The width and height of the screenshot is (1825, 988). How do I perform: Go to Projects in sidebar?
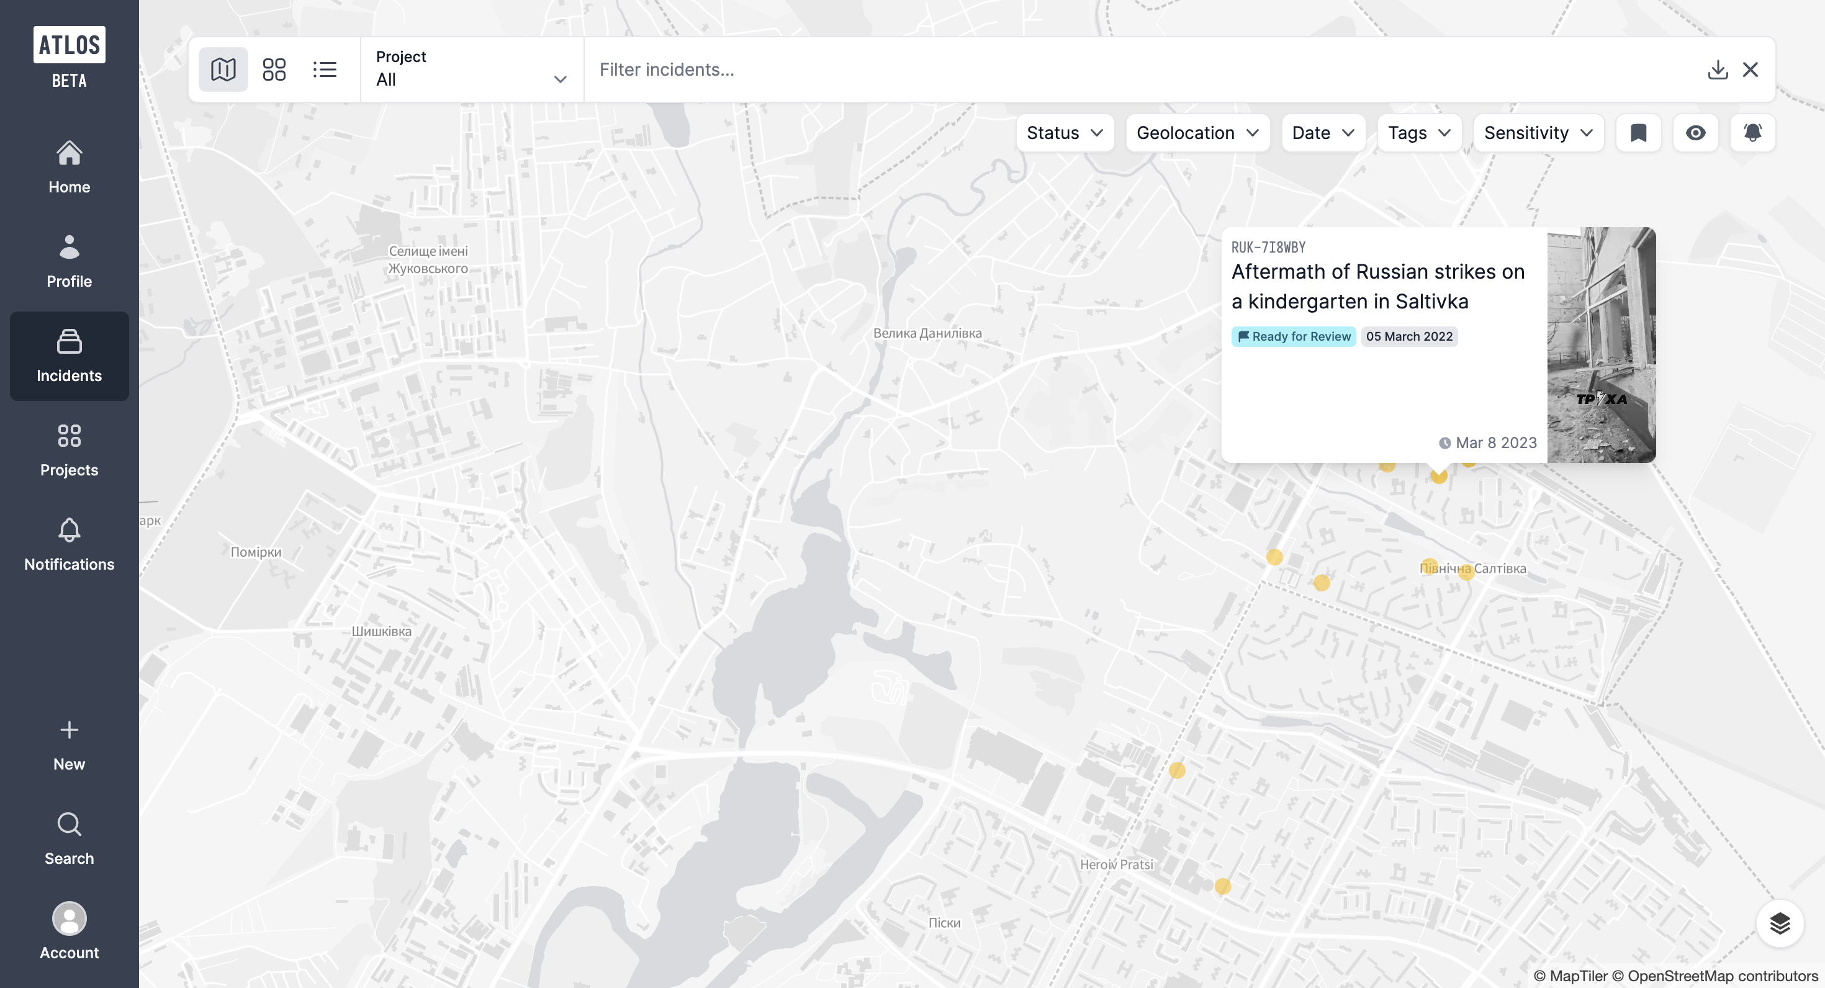click(69, 451)
